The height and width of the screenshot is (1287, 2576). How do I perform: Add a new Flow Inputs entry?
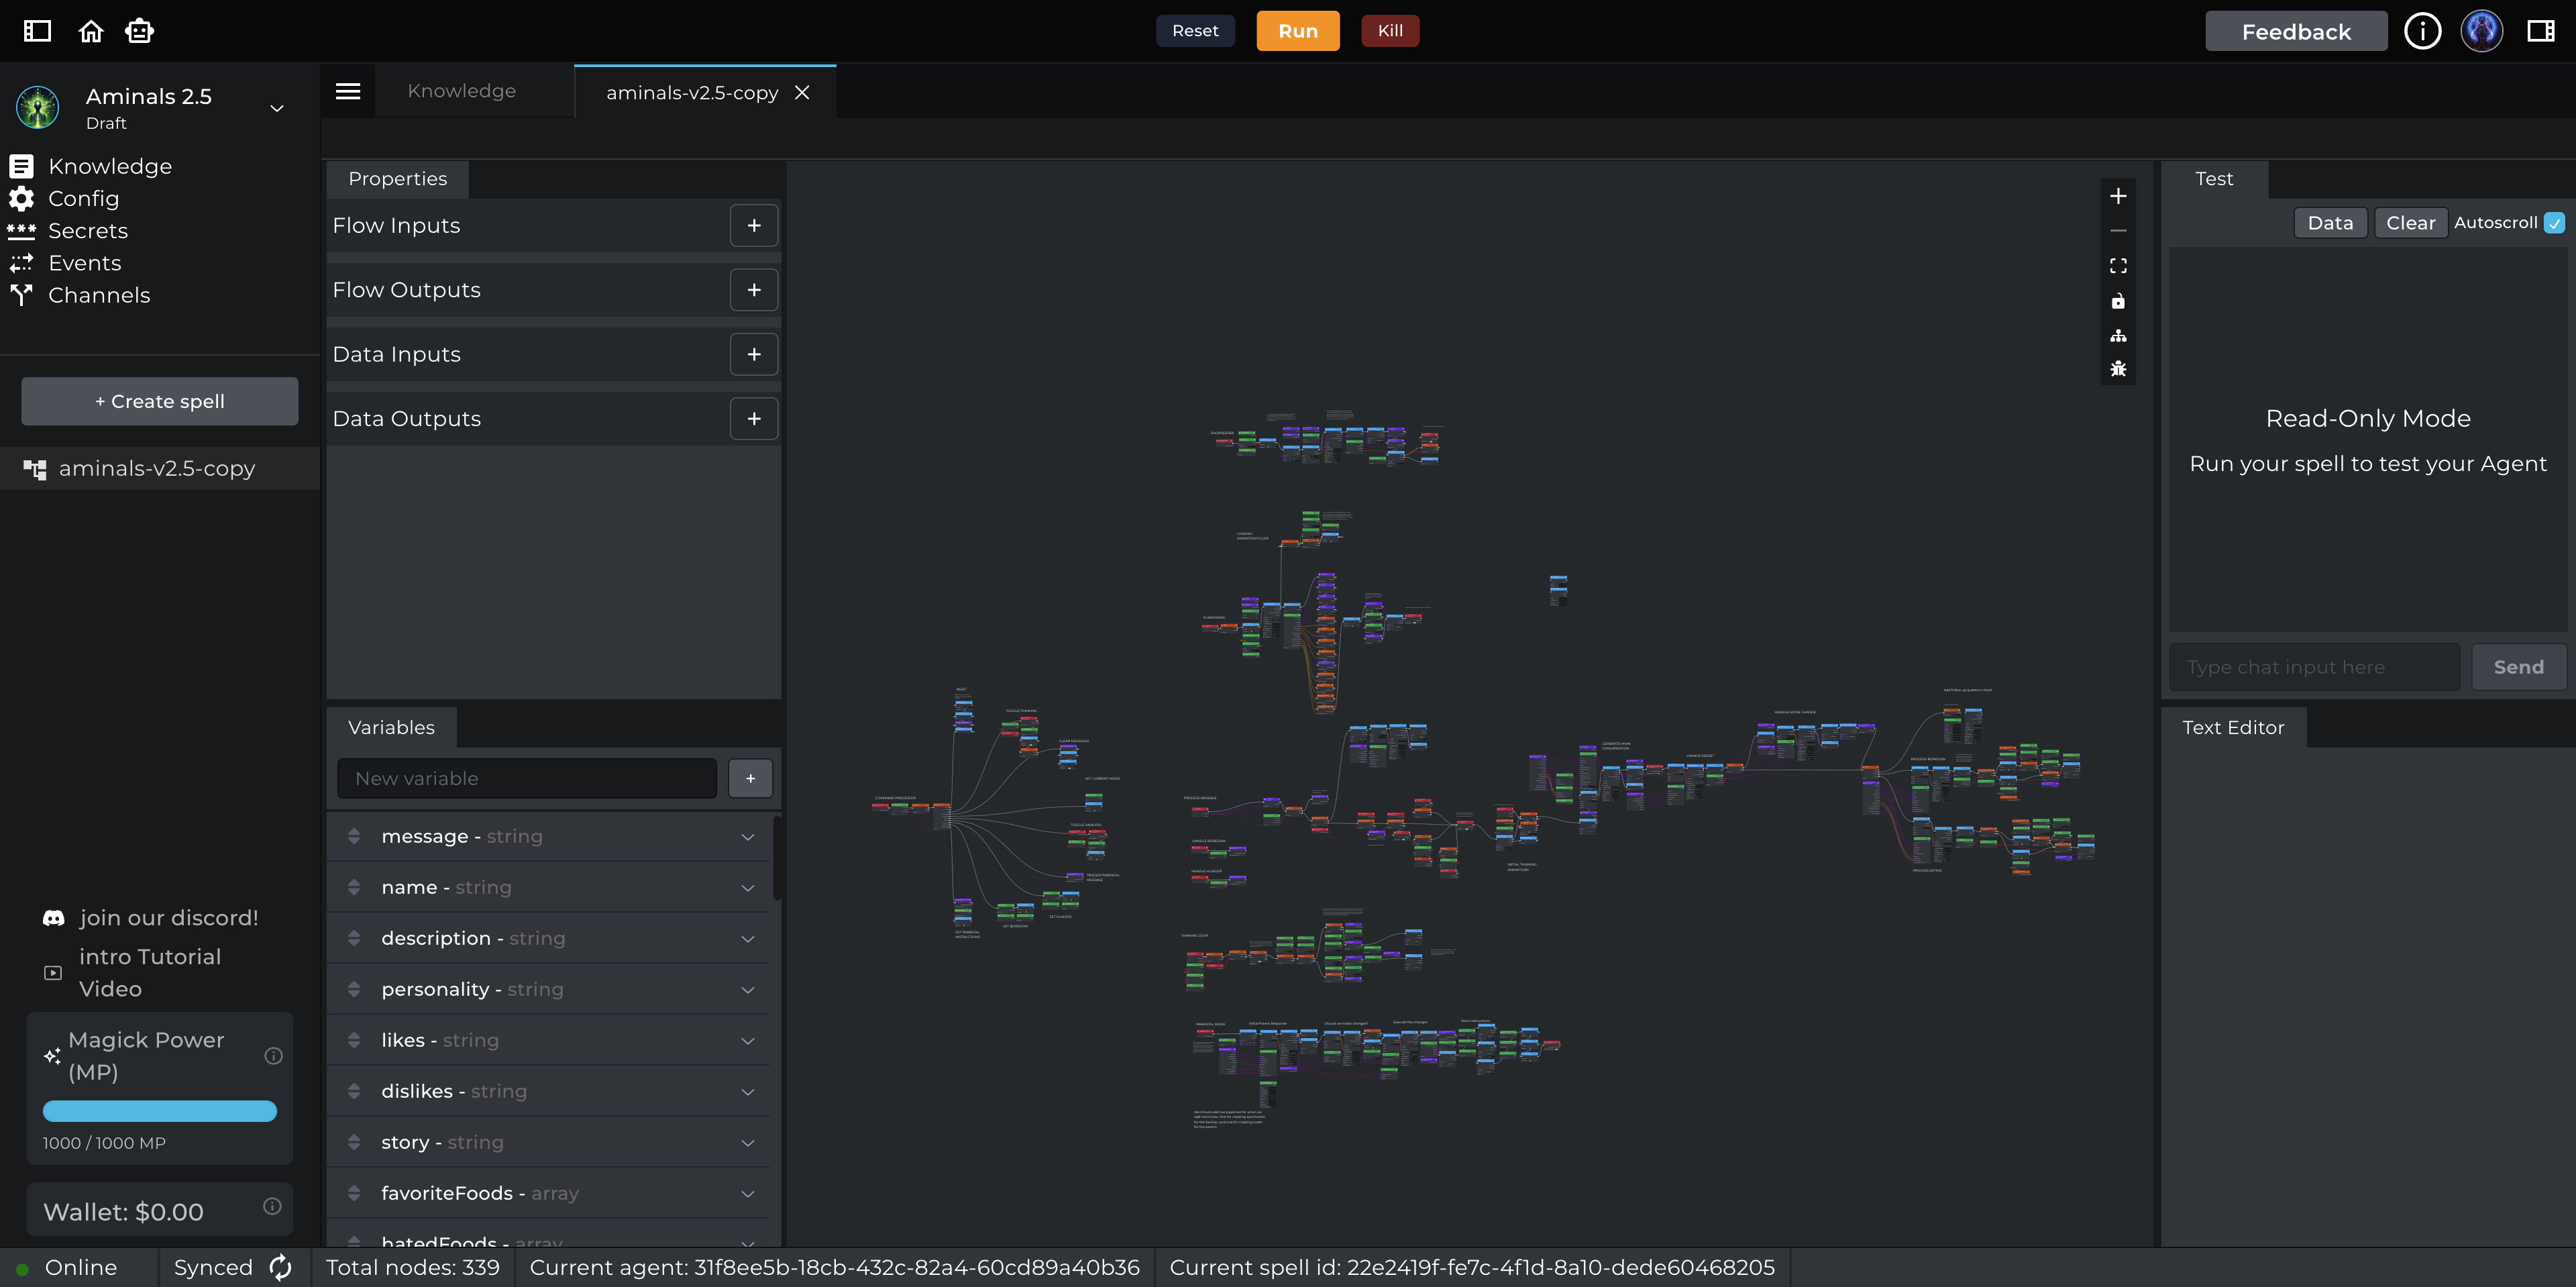[x=753, y=225]
